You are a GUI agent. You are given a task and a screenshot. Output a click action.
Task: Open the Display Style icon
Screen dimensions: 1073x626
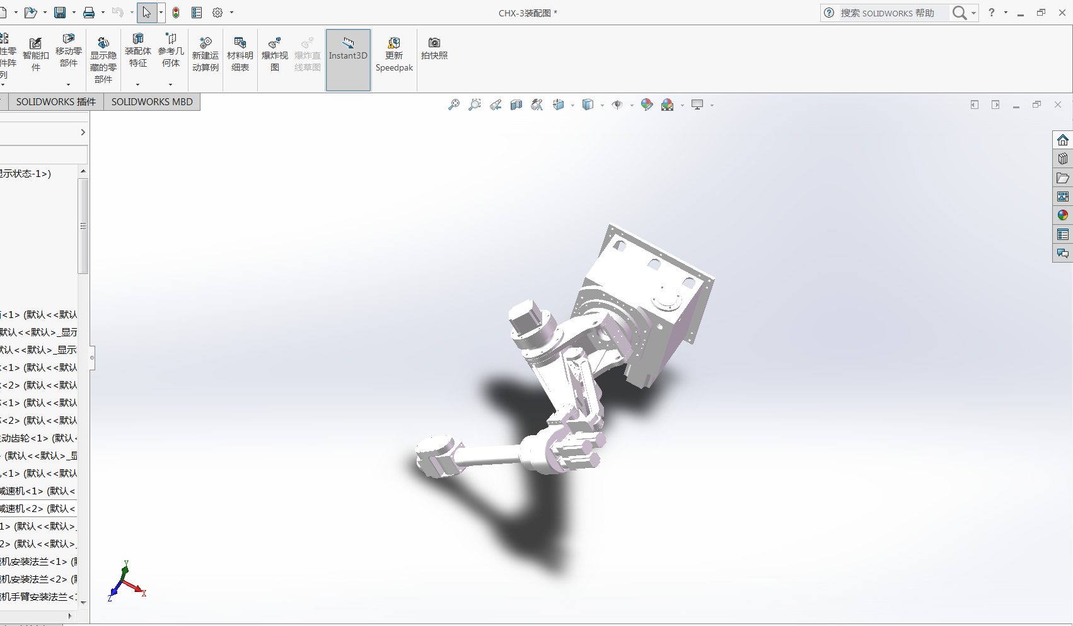pos(588,105)
